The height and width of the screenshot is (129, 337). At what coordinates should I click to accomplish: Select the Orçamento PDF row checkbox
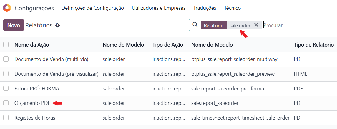[x=6, y=103]
